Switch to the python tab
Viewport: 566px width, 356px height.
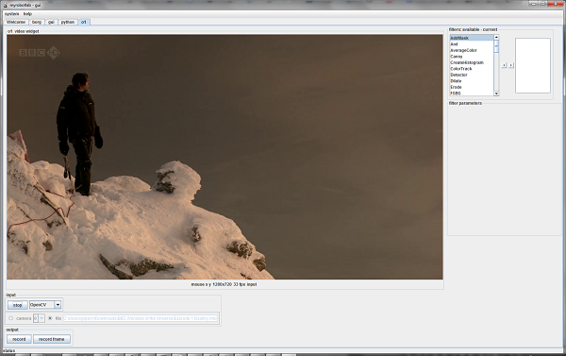point(68,22)
